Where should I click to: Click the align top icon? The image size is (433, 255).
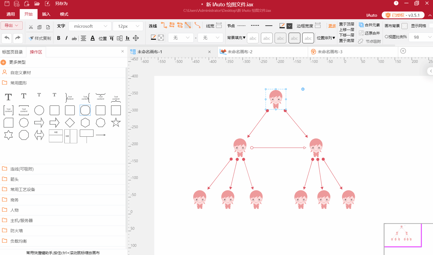click(x=112, y=38)
